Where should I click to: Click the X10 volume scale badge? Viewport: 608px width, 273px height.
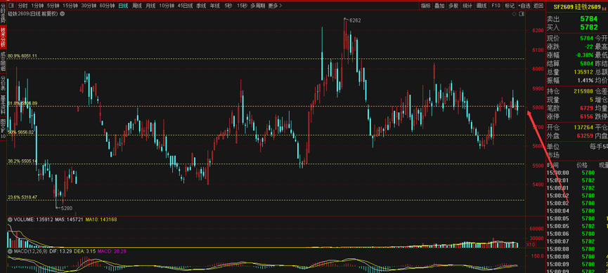(x=531, y=245)
